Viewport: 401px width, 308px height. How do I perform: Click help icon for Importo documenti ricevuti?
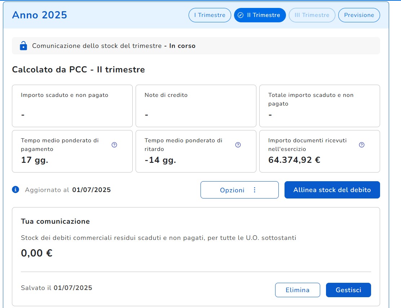click(x=362, y=145)
